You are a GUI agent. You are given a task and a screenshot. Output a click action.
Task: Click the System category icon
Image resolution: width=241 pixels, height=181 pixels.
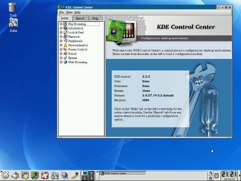[65, 58]
